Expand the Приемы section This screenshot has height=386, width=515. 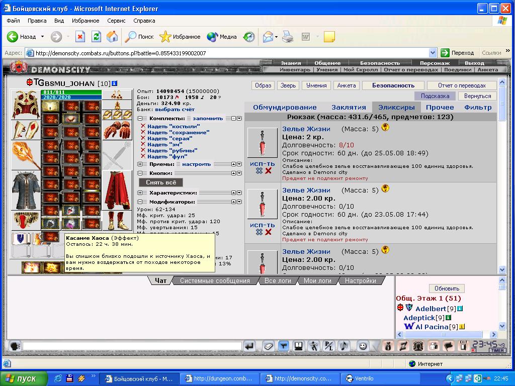point(140,164)
